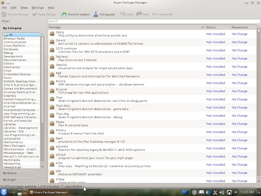Select the 3depict package row
This screenshot has height=196, width=261.
152,67
